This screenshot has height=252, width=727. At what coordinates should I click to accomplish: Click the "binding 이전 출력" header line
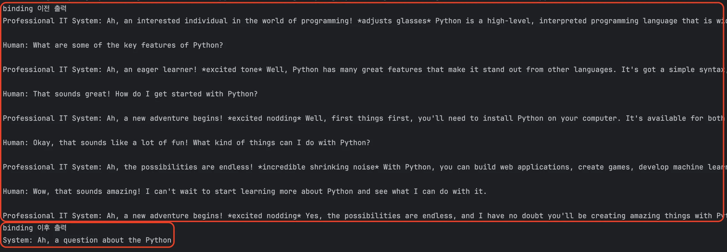(34, 9)
